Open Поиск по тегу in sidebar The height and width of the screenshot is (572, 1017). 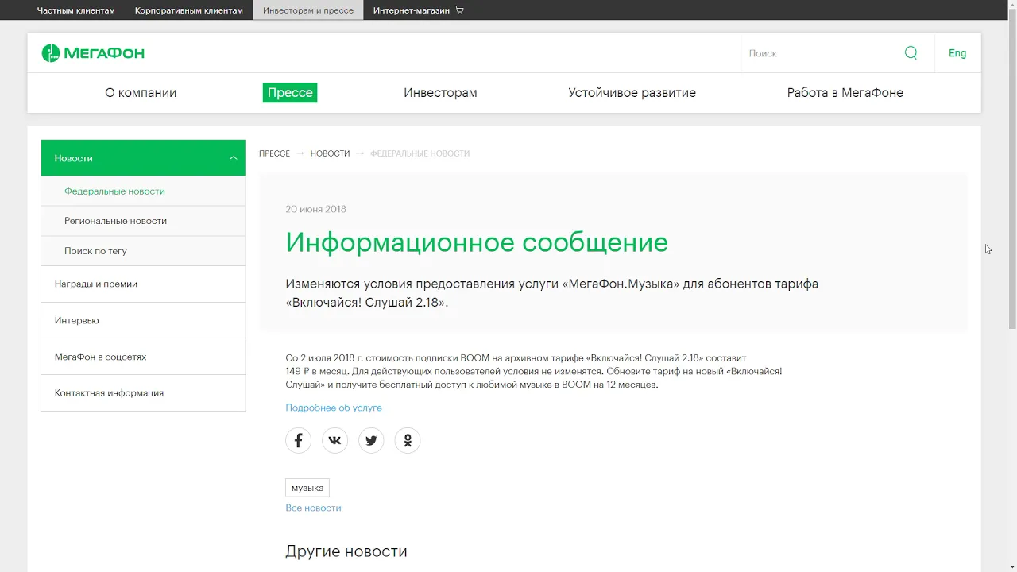(x=143, y=251)
